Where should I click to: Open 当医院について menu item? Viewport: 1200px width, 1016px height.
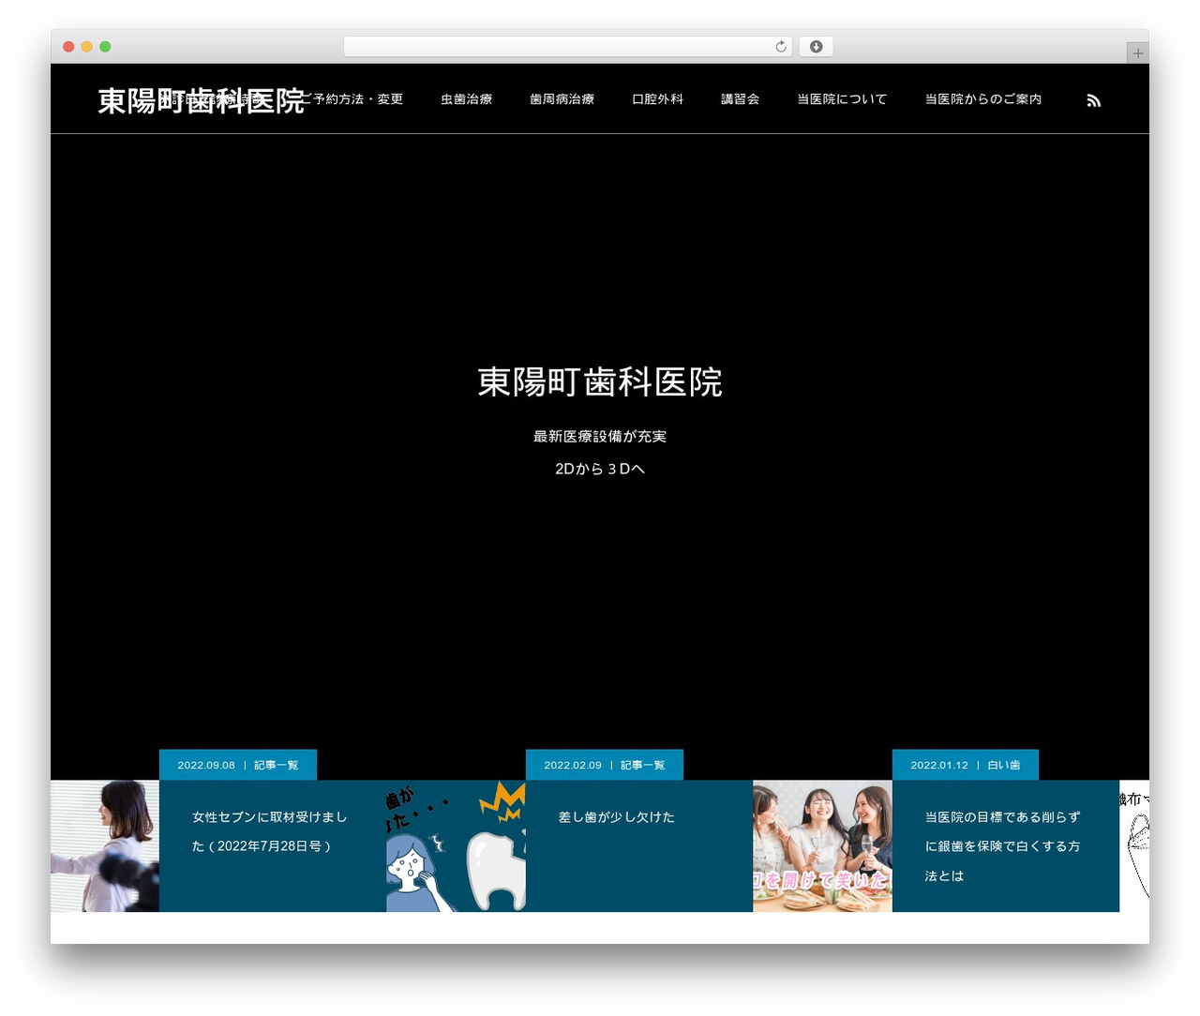click(x=842, y=99)
